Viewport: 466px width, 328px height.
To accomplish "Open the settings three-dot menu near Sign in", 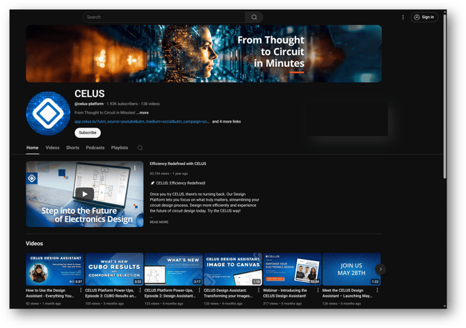I will click(x=403, y=17).
